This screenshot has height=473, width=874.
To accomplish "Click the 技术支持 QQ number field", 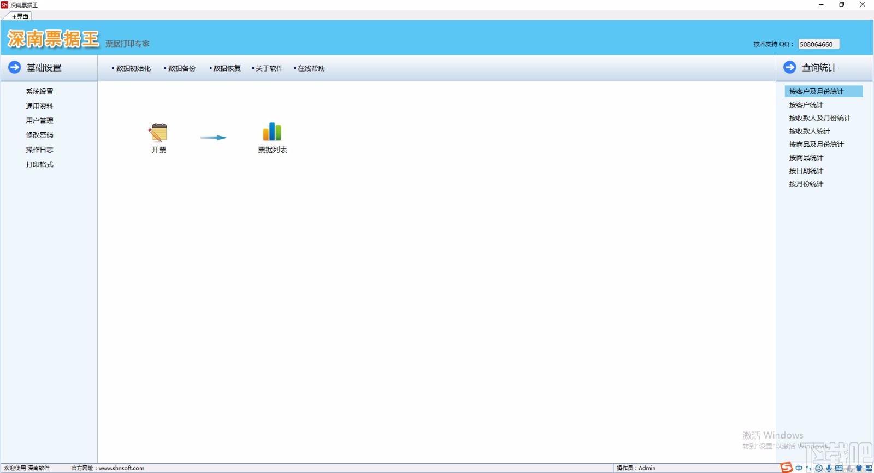I will (819, 44).
